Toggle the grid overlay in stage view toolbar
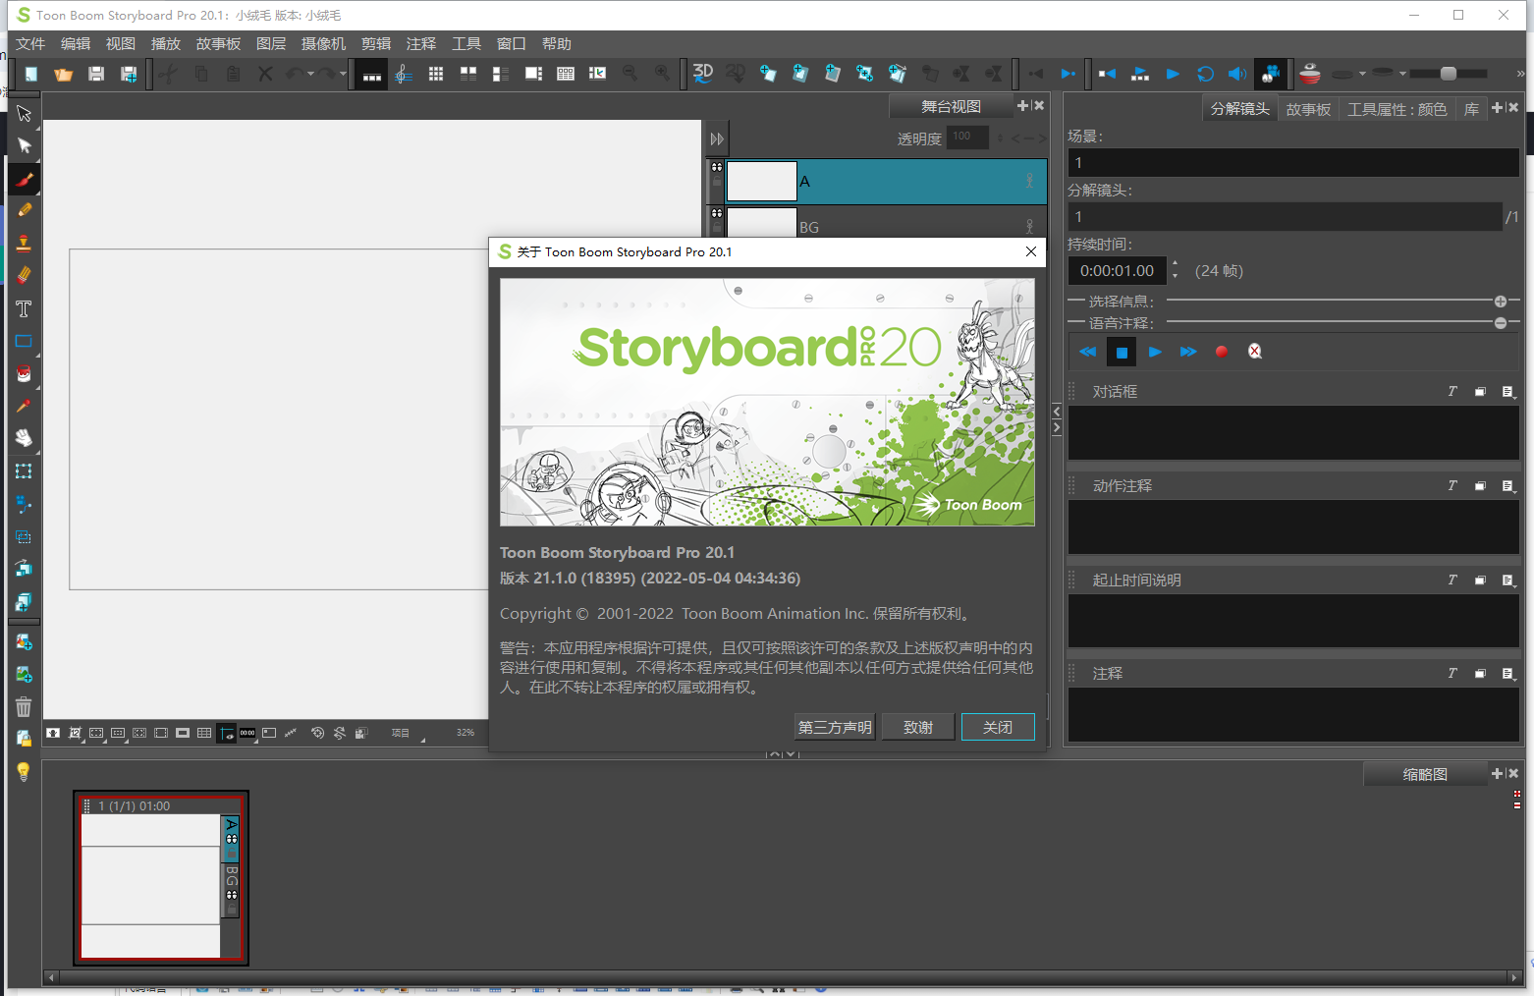Image resolution: width=1534 pixels, height=996 pixels. pyautogui.click(x=204, y=733)
